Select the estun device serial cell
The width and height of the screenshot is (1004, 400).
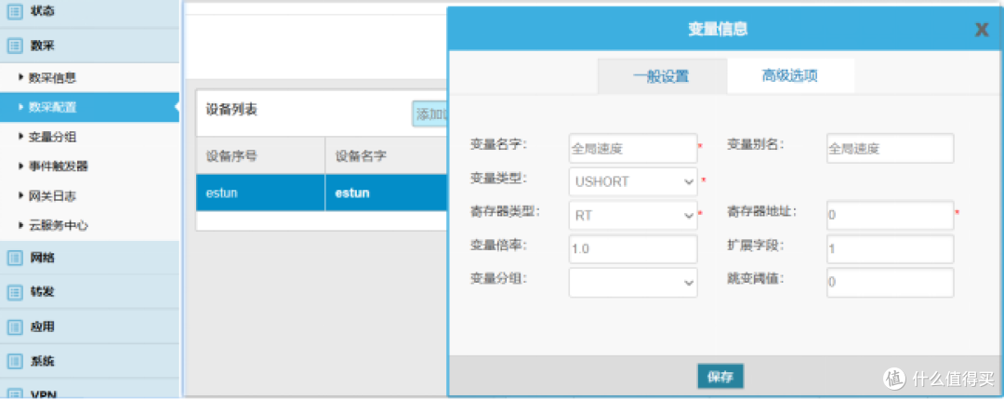tap(260, 193)
